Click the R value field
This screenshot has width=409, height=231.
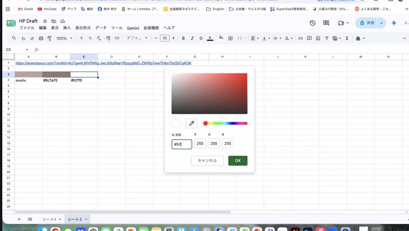point(200,143)
